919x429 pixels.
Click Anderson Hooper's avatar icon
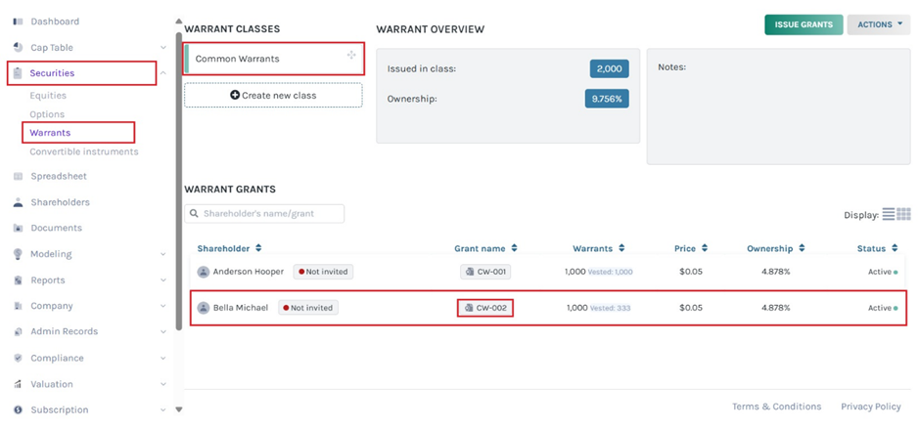click(x=204, y=272)
